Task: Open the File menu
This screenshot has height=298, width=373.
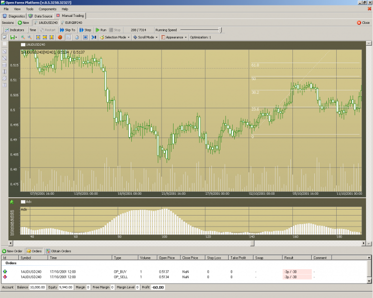Action: (6, 9)
